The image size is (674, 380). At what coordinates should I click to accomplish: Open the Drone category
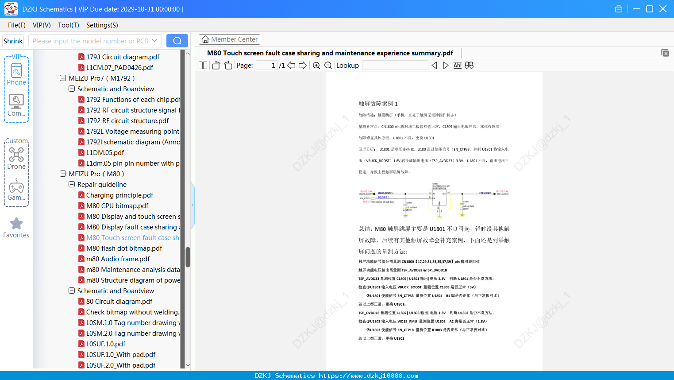pos(16,158)
